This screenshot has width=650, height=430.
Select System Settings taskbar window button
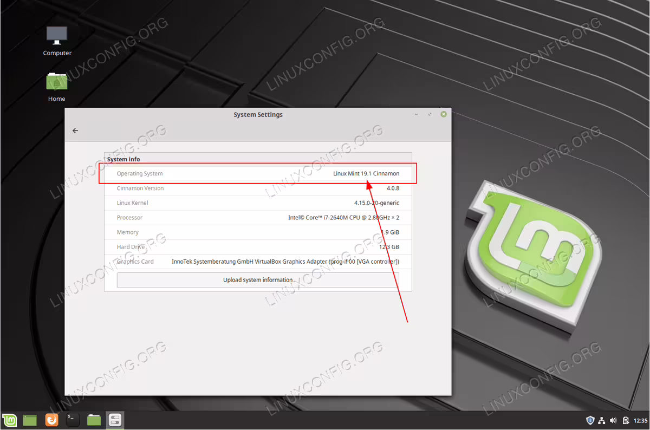[x=115, y=420]
